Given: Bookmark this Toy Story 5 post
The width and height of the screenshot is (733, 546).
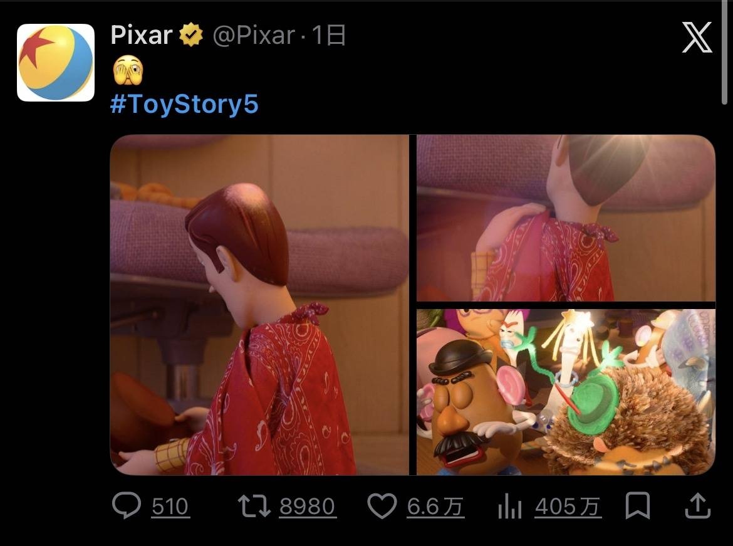Looking at the screenshot, I should (x=638, y=505).
